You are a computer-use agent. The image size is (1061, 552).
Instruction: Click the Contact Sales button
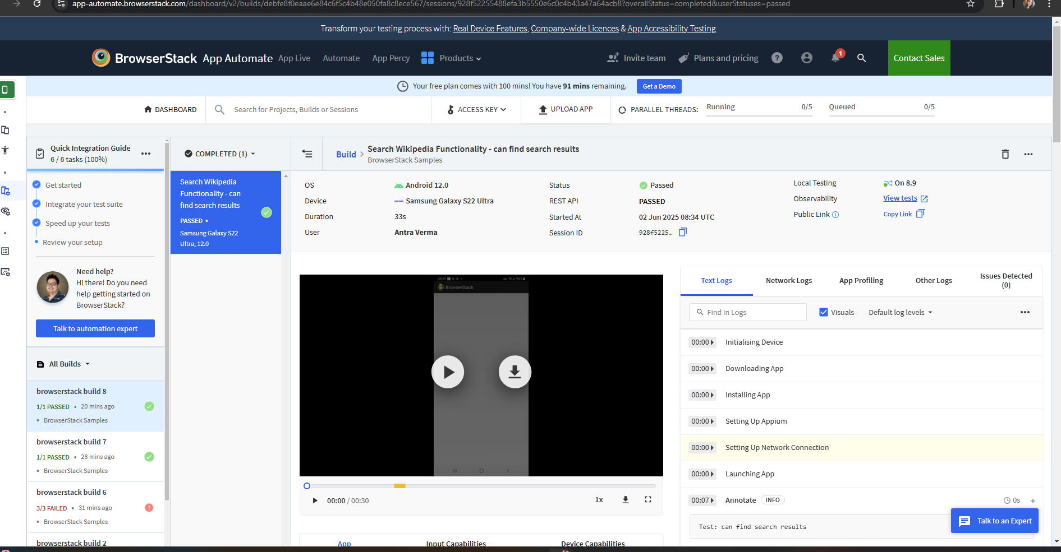coord(919,58)
